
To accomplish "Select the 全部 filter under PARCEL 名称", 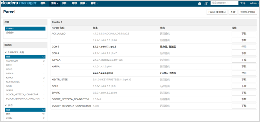I will [25, 57].
